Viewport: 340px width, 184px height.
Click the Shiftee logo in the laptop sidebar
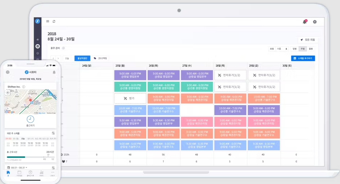tap(37, 21)
